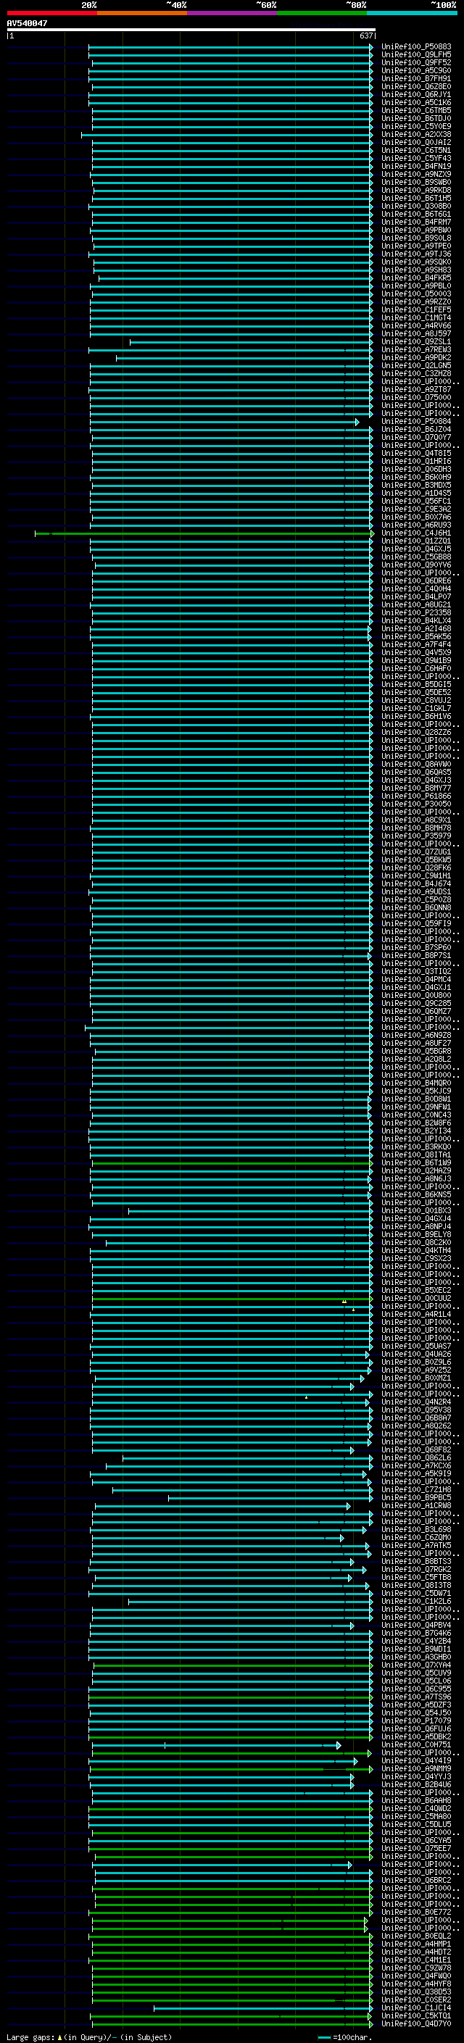This screenshot has height=2043, width=464.
Task: Select hit label UniRef100_A5C1K6
Action: (416, 102)
